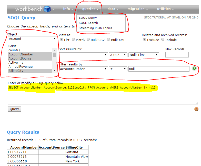Click the SFDC TUTORIAL API 29.0 session text
Image resolution: width=201 pixels, height=166 pixels.
tap(171, 17)
